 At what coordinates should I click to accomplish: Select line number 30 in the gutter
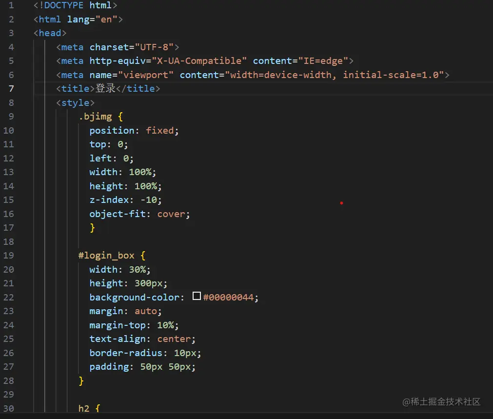(x=8, y=408)
